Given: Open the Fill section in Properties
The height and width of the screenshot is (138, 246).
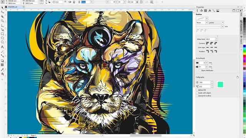Looking at the screenshot, I should [201, 11].
